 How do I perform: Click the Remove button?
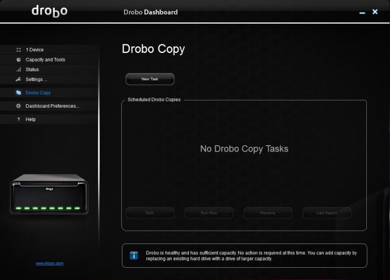(268, 213)
